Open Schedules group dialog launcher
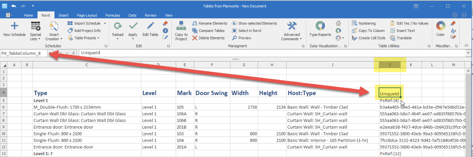This screenshot has width=473, height=157. click(106, 46)
